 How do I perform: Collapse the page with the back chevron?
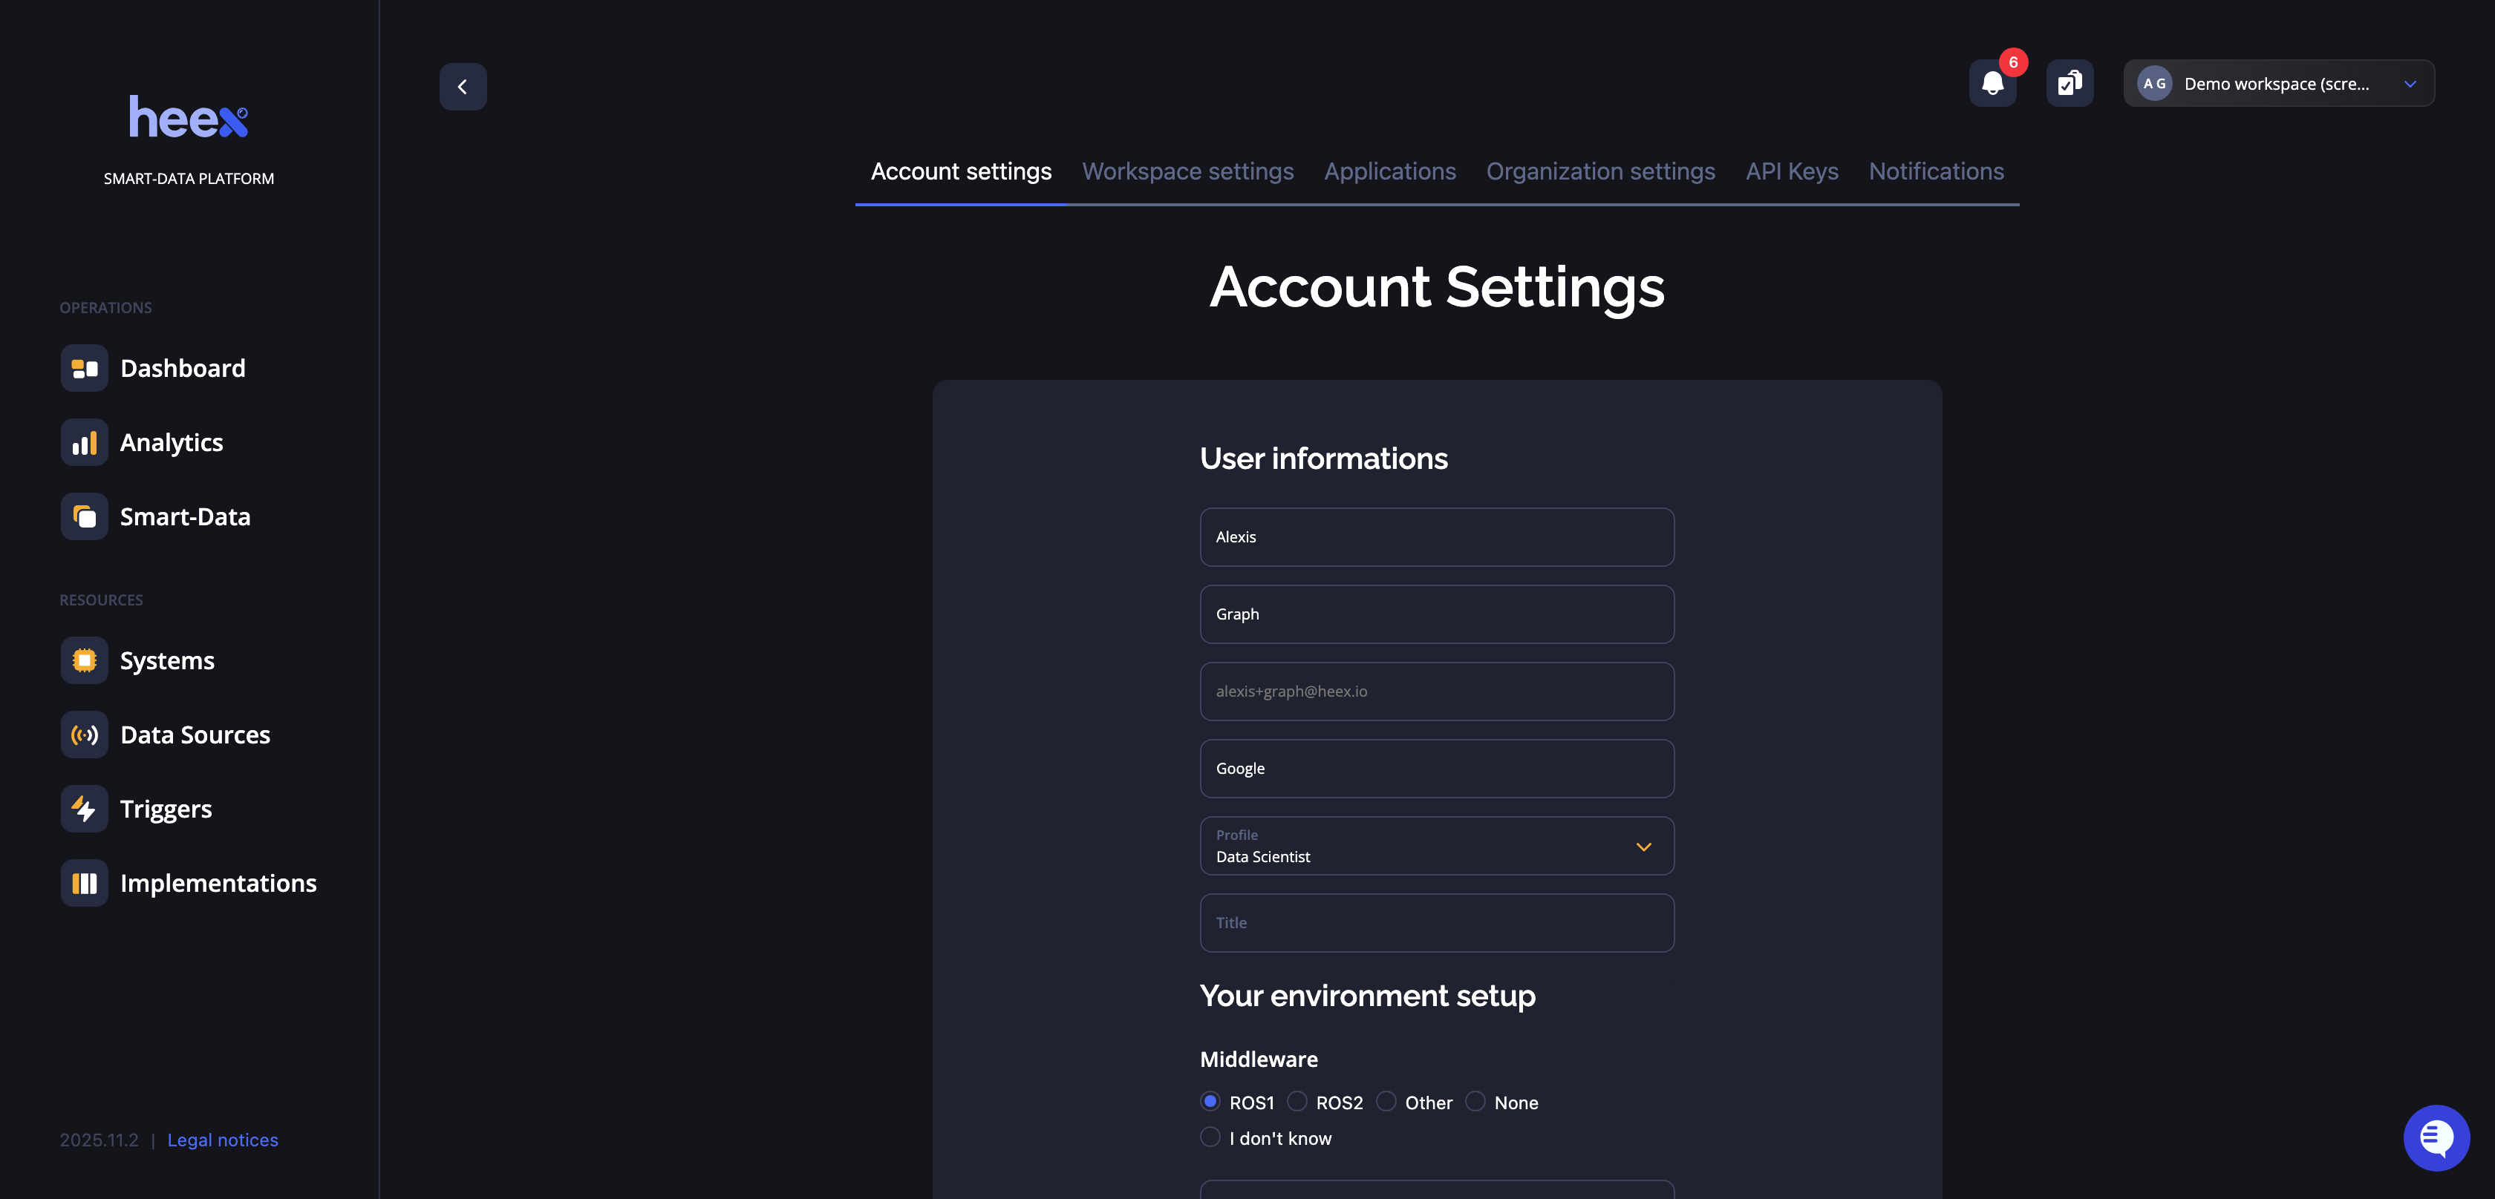pyautogui.click(x=463, y=86)
